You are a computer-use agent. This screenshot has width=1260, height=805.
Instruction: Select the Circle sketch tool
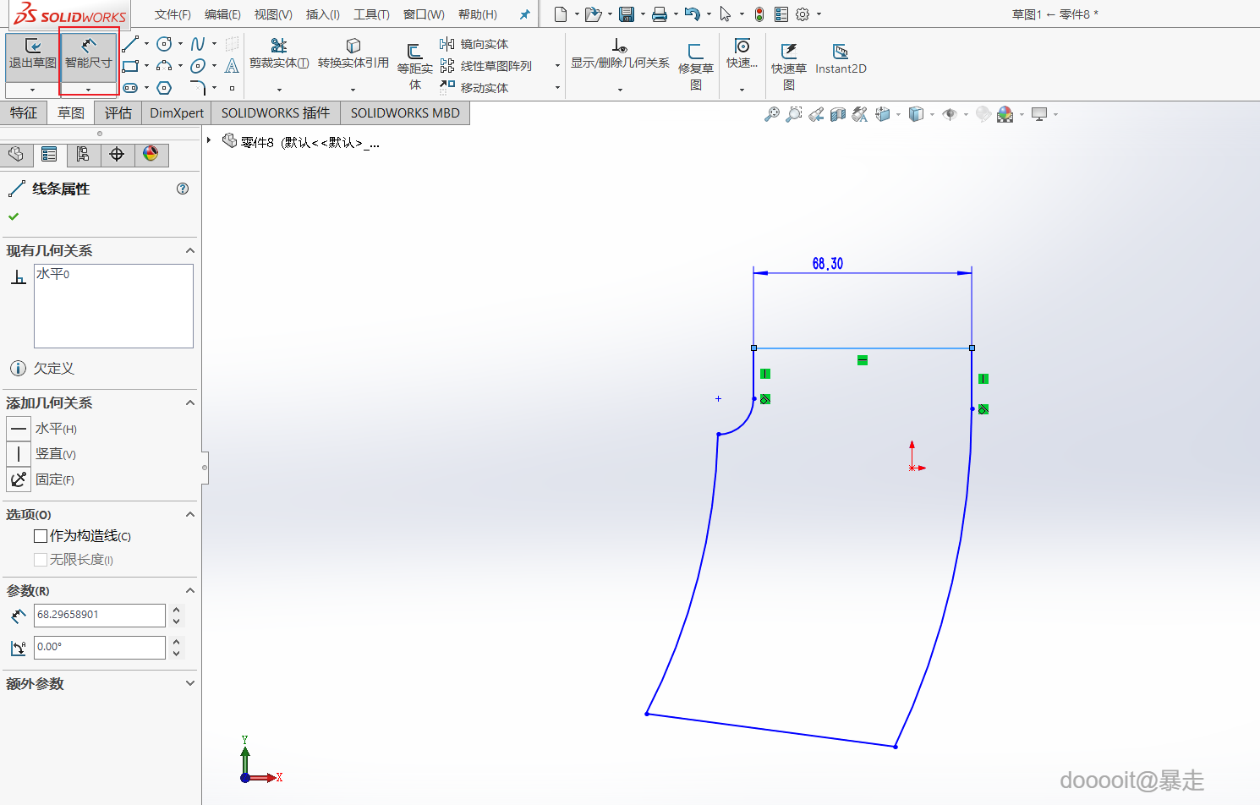(164, 44)
